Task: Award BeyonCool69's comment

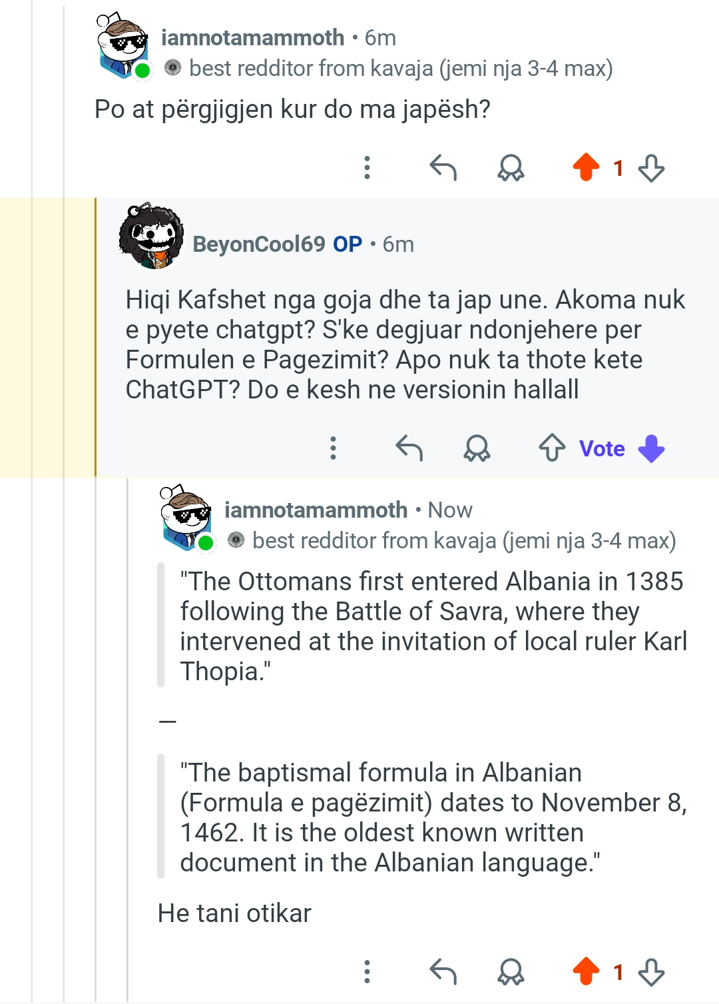Action: tap(477, 448)
